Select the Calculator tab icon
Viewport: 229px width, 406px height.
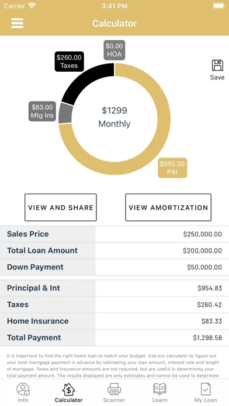pos(68,390)
